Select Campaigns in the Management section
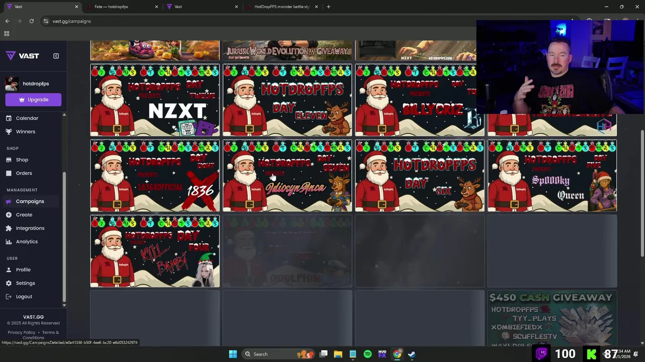645x362 pixels. [x=30, y=201]
